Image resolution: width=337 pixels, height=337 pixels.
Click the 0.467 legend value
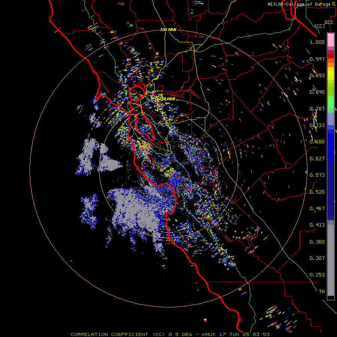317,208
